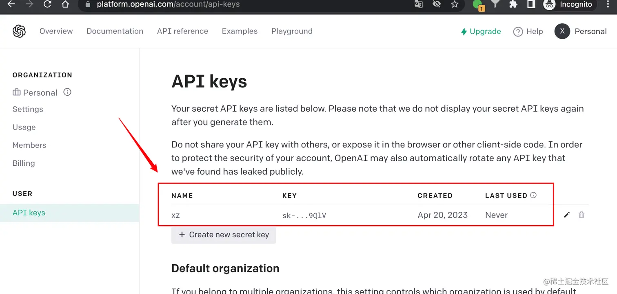Open the Personal account menu
The height and width of the screenshot is (294, 617).
tap(590, 31)
